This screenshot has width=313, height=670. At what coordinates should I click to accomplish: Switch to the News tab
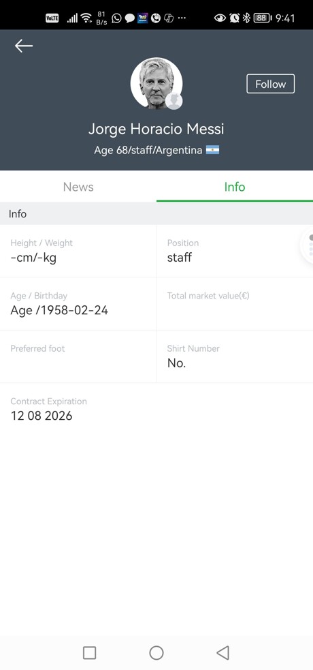(x=78, y=187)
